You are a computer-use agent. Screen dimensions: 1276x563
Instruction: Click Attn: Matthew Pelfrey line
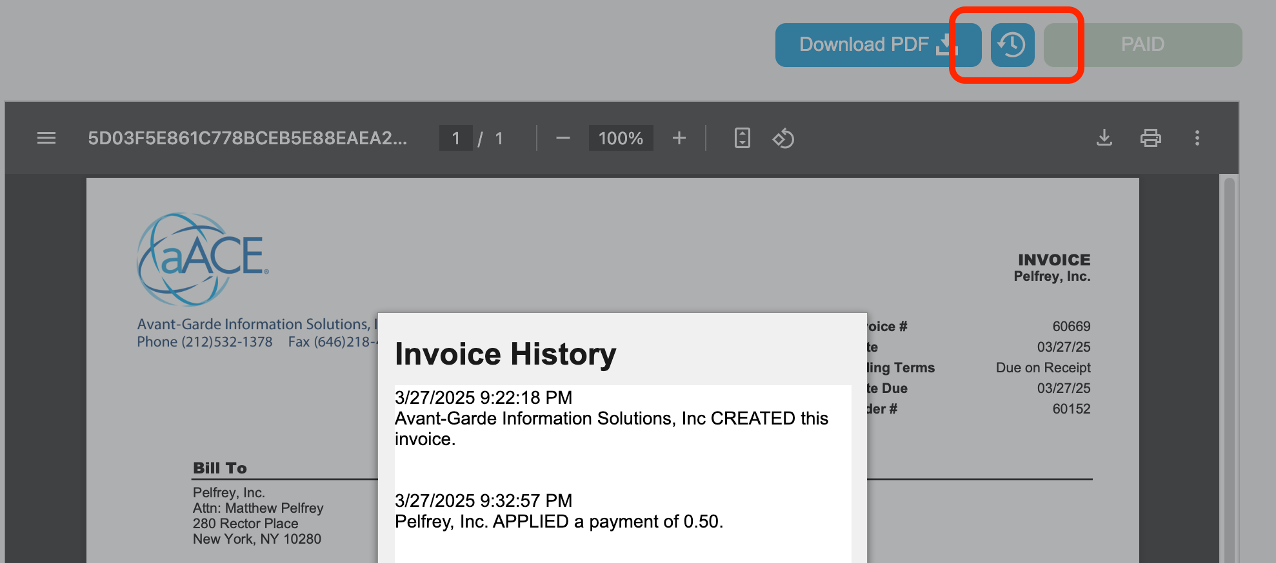point(258,508)
